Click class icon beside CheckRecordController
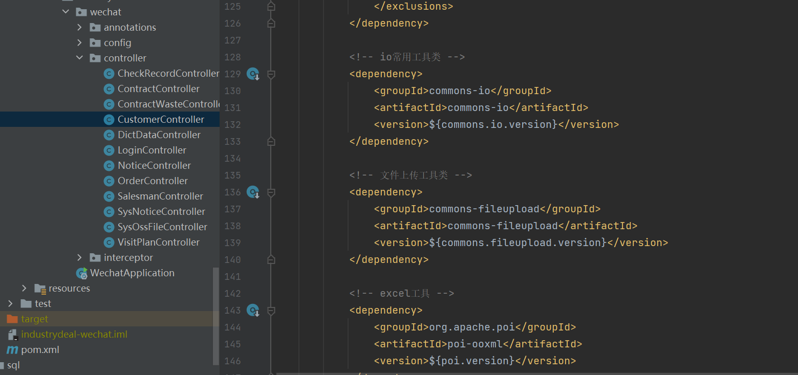 [109, 73]
